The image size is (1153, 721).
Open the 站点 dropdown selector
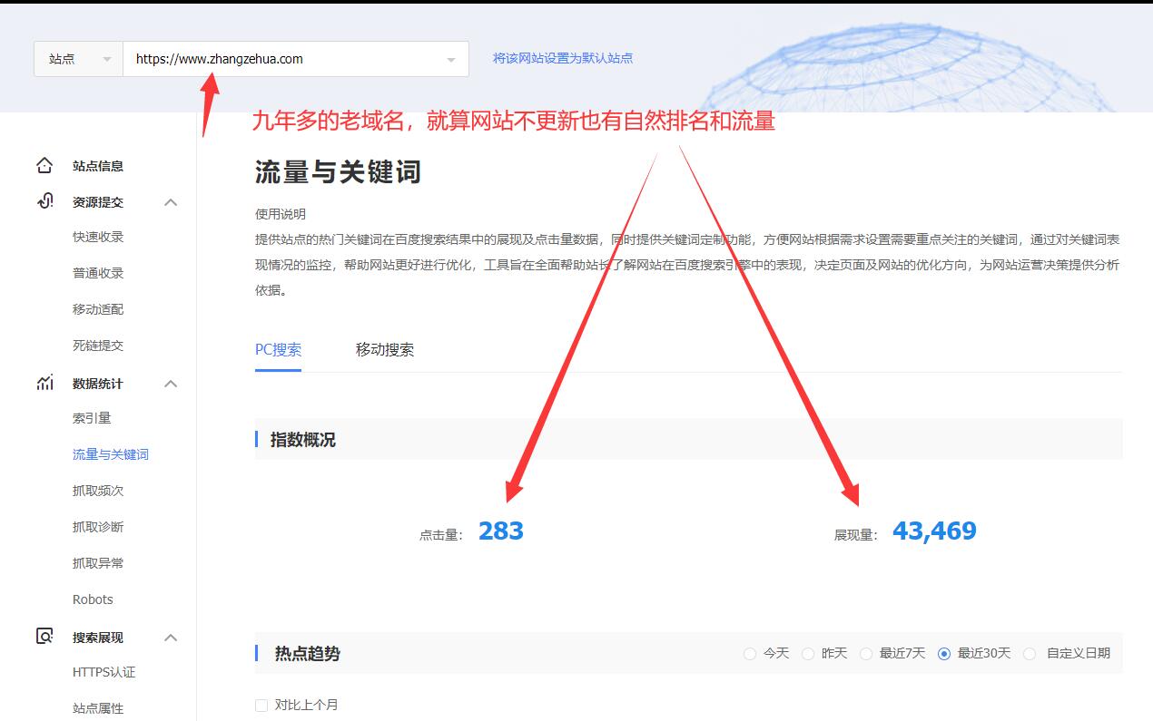77,58
